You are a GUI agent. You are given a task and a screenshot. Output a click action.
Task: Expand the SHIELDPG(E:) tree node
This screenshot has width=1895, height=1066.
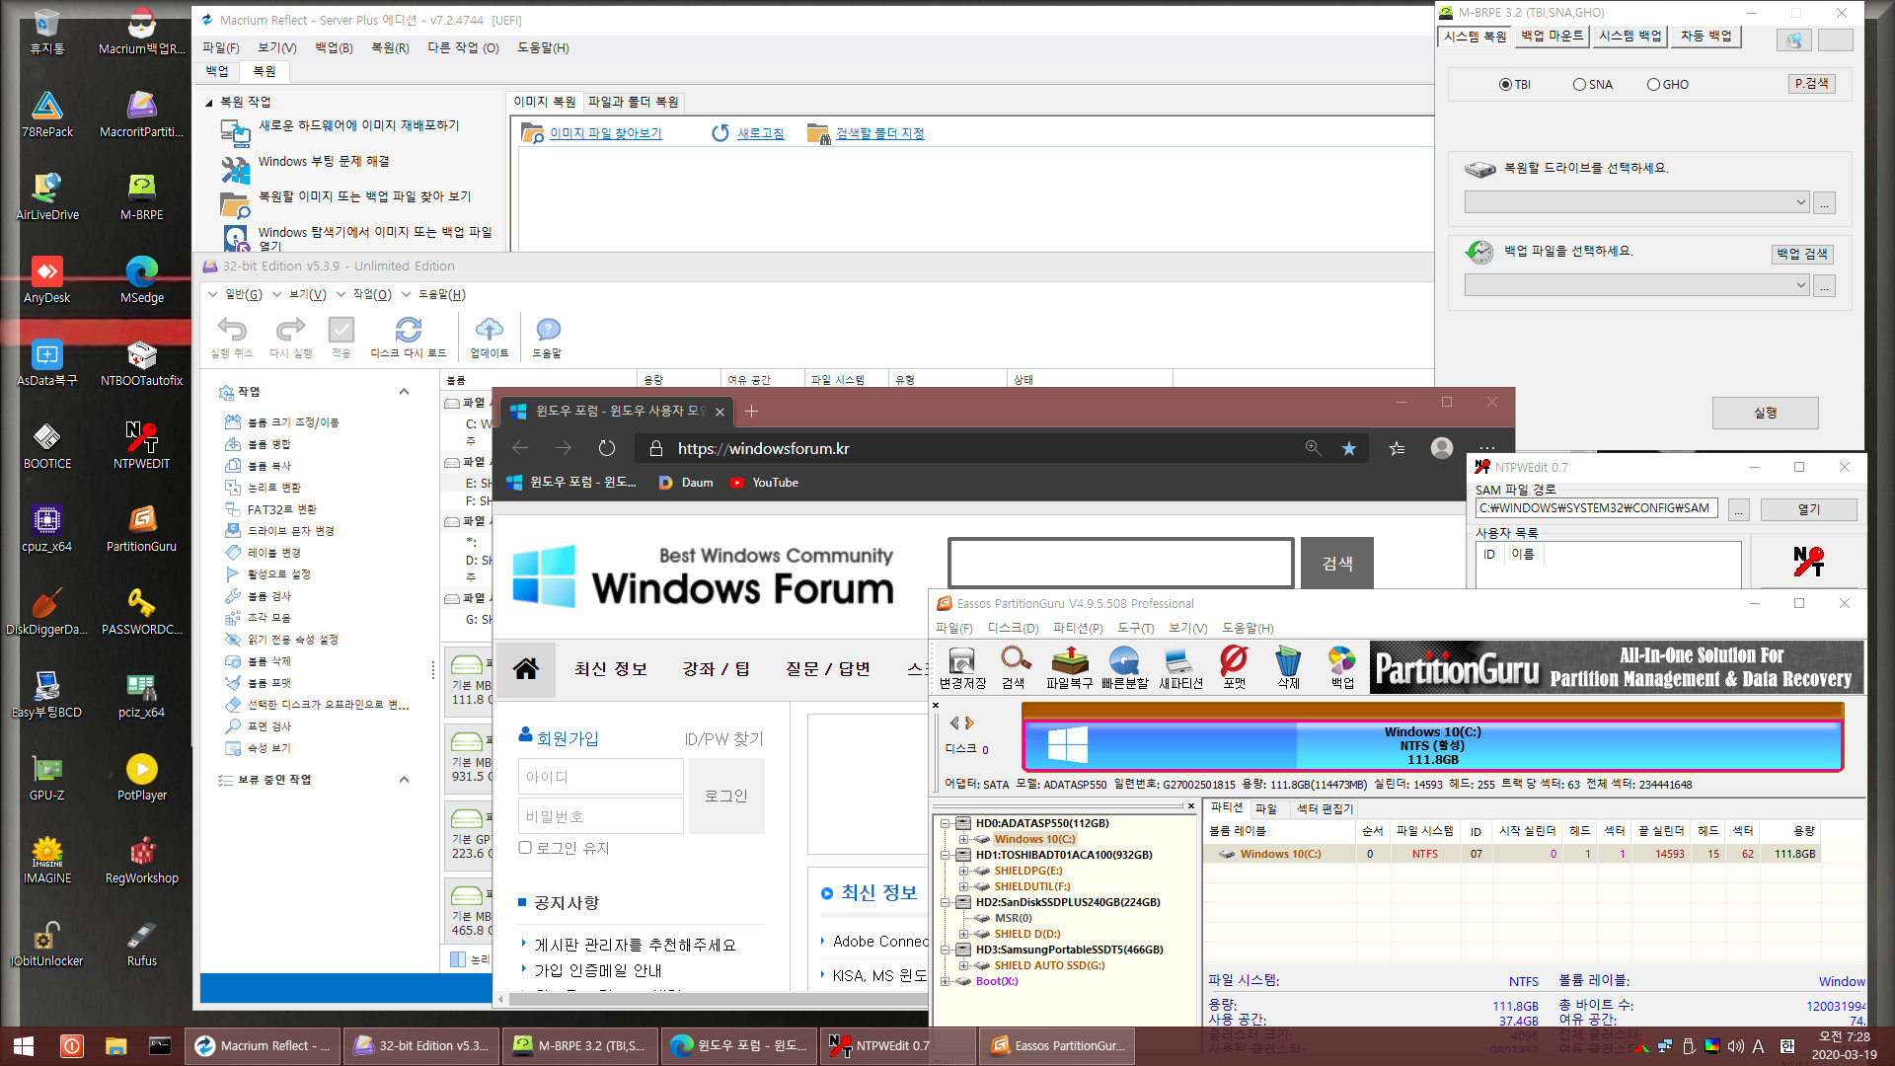pos(963,871)
